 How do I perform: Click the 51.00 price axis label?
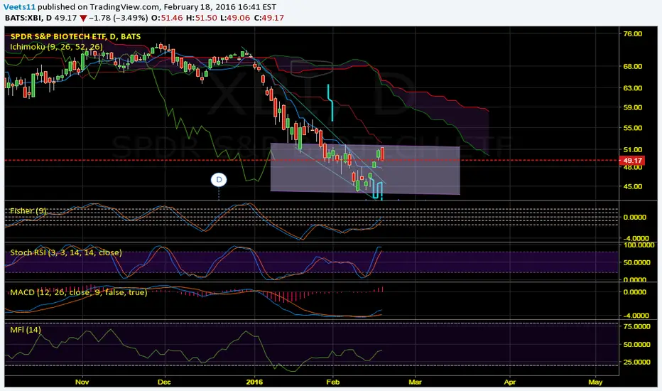632,149
